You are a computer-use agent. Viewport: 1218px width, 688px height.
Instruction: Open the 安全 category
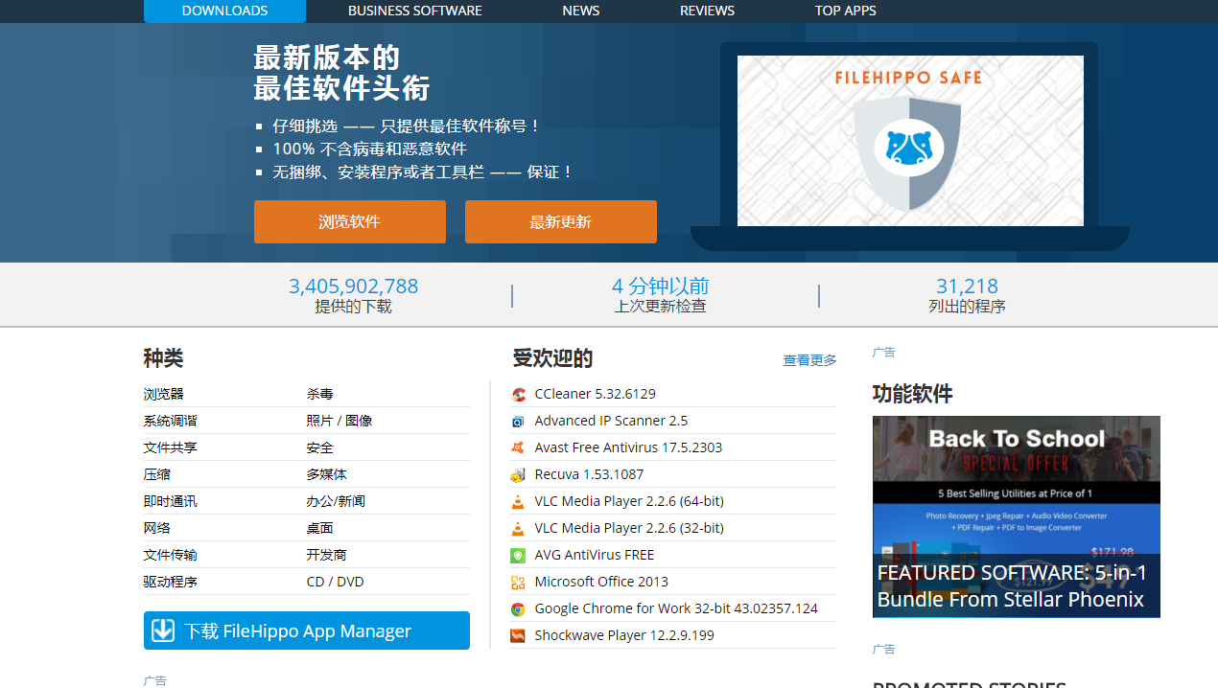(x=320, y=447)
